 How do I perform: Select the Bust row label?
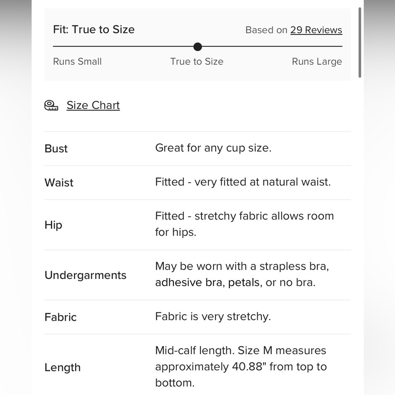coord(56,149)
